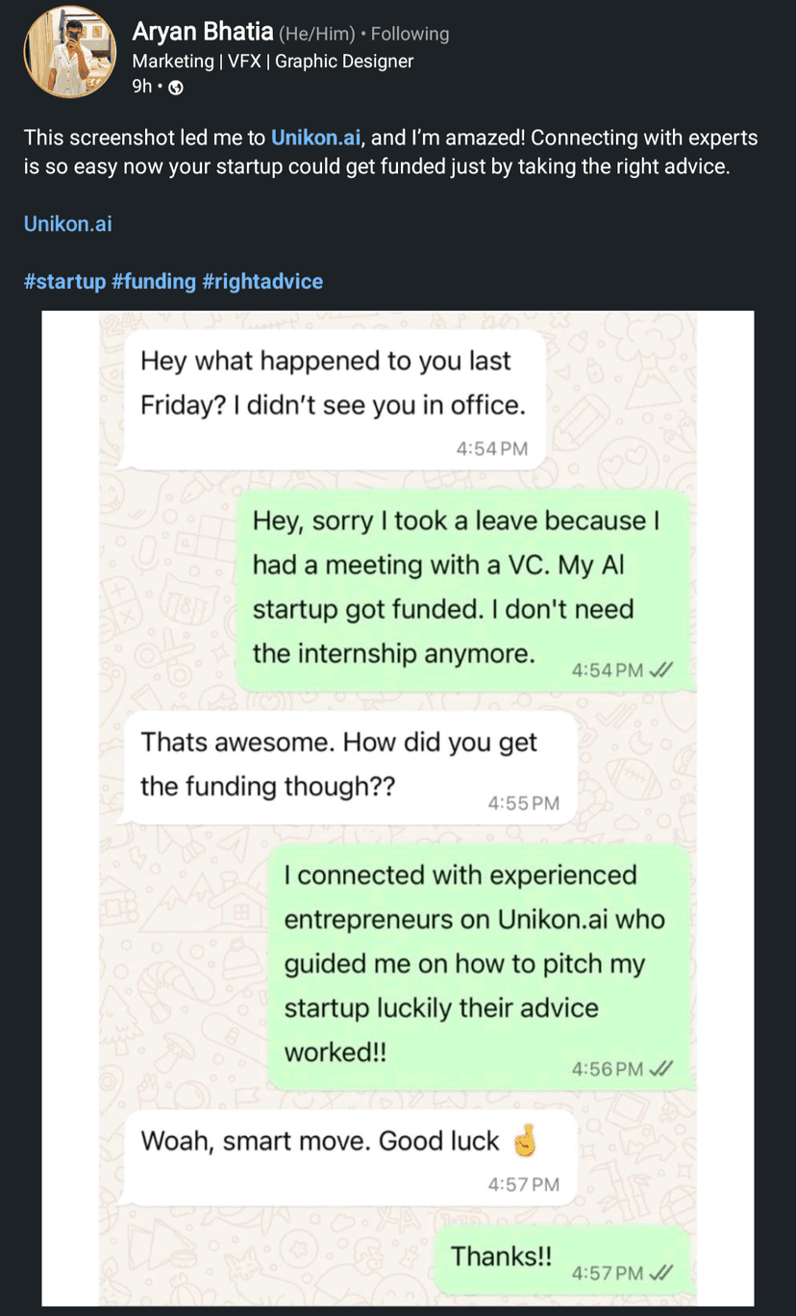Screen dimensions: 796x1316
Task: Click double check marks on 4:54 PM message
Action: 661,670
